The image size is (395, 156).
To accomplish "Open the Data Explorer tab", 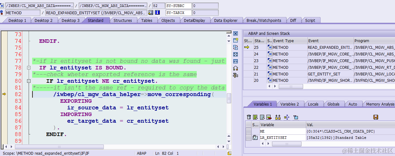I will coord(226,20).
